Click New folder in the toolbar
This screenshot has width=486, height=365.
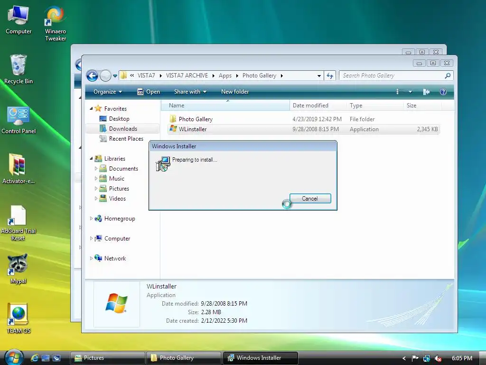234,92
